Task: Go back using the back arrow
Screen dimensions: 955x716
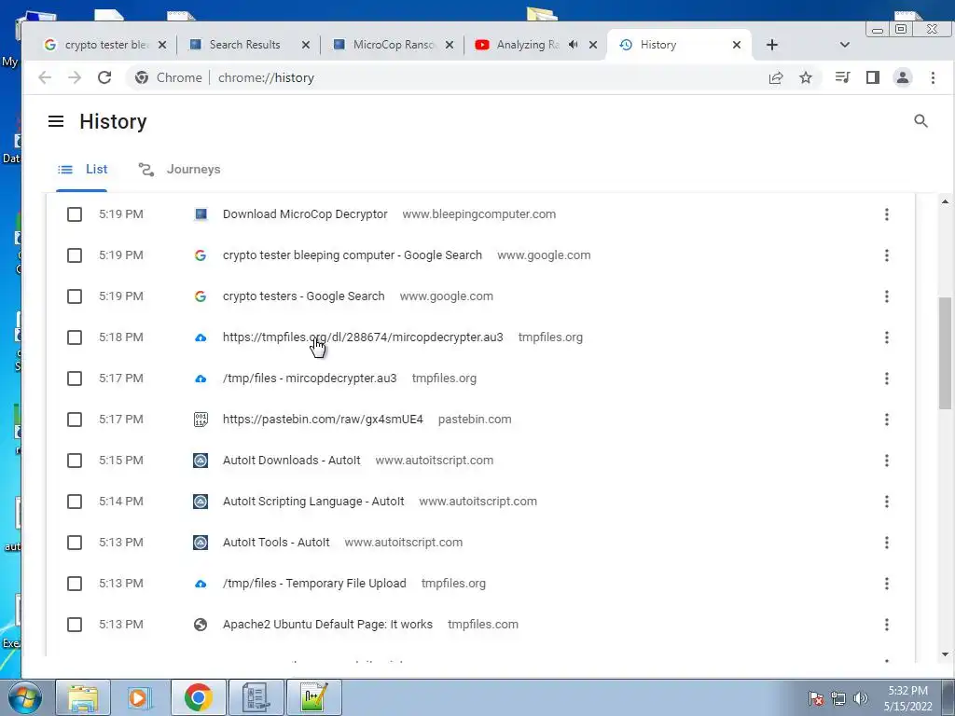Action: tap(45, 77)
